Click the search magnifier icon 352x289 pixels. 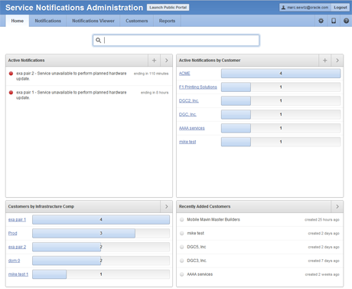[x=98, y=40]
